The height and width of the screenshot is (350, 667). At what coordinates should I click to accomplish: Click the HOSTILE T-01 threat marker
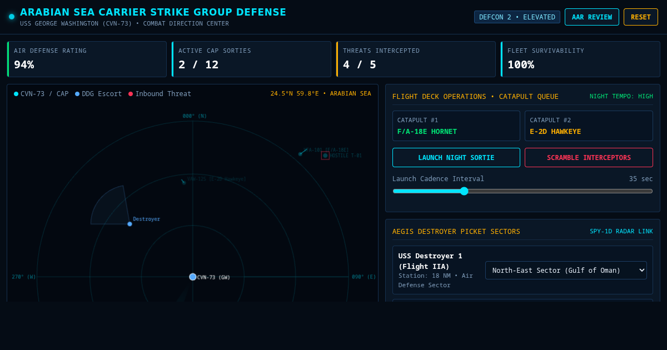[325, 156]
